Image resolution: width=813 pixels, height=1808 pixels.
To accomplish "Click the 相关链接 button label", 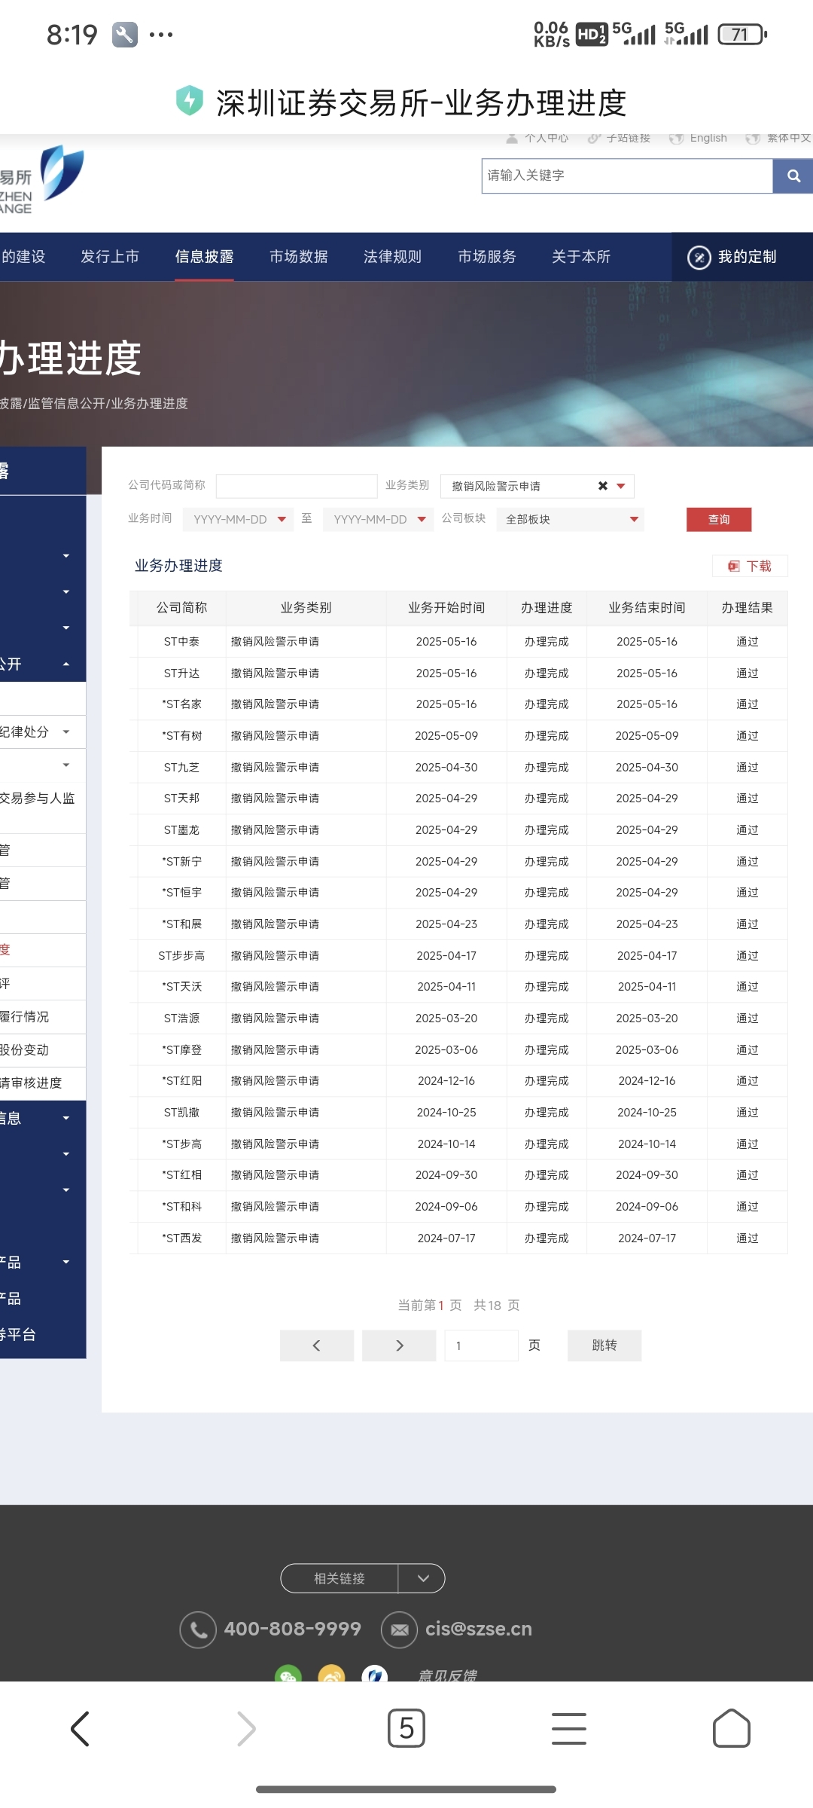I will click(x=340, y=1578).
